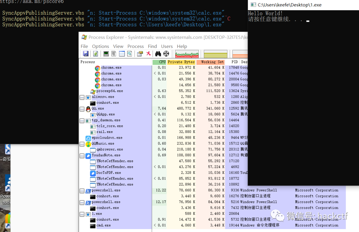Viewport: 359px width, 232px height.
Task: Click the QQ.exe penguin icon
Action: (x=88, y=109)
